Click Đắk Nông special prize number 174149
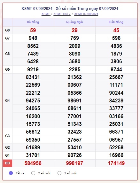The height and width of the screenshot is (183, 140). [116, 163]
